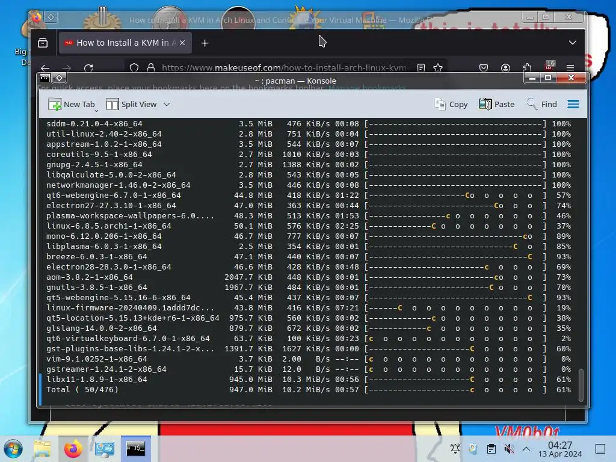Open the New Tab profile arrow in Konsole
This screenshot has width=616, height=462.
coord(96,111)
